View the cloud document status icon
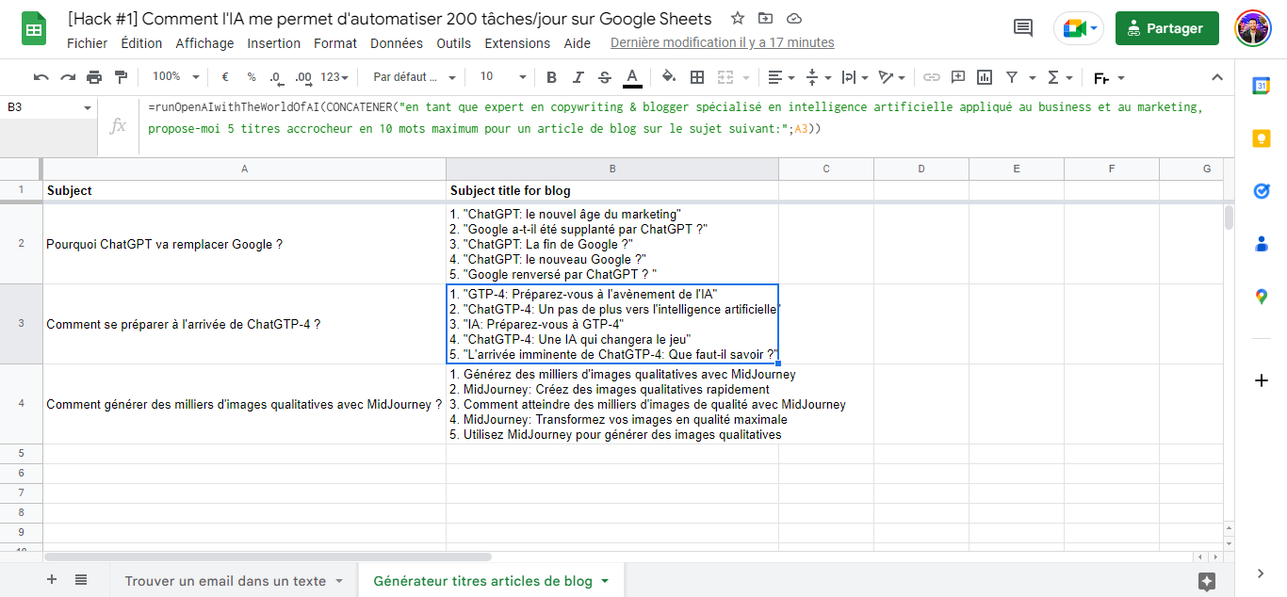 [x=794, y=19]
